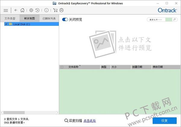This screenshot has width=181, height=127.
Task: Sort by 修改日期 column header
Action: 166,67
